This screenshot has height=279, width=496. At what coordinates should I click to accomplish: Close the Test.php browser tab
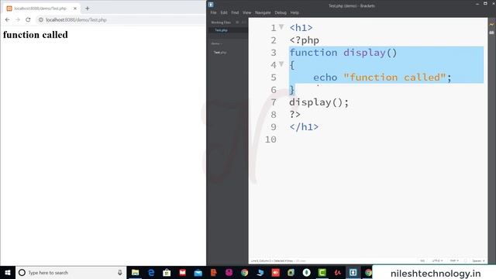click(x=75, y=9)
